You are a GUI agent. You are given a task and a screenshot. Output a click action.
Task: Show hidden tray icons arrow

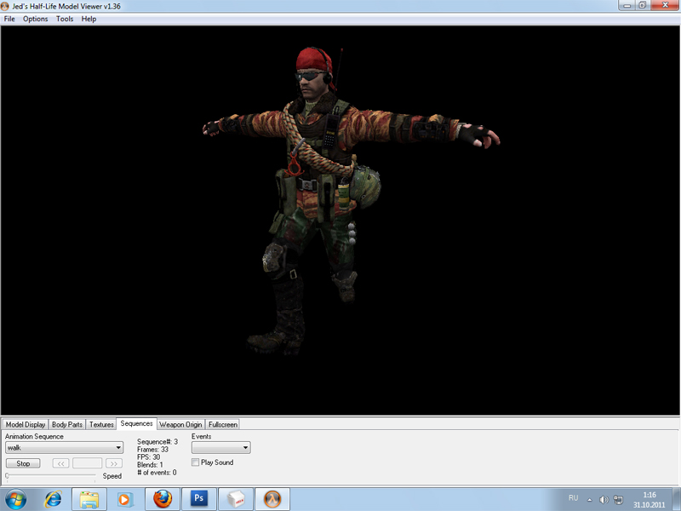[x=589, y=499]
